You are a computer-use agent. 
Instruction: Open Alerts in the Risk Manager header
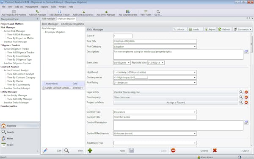pos(195,29)
